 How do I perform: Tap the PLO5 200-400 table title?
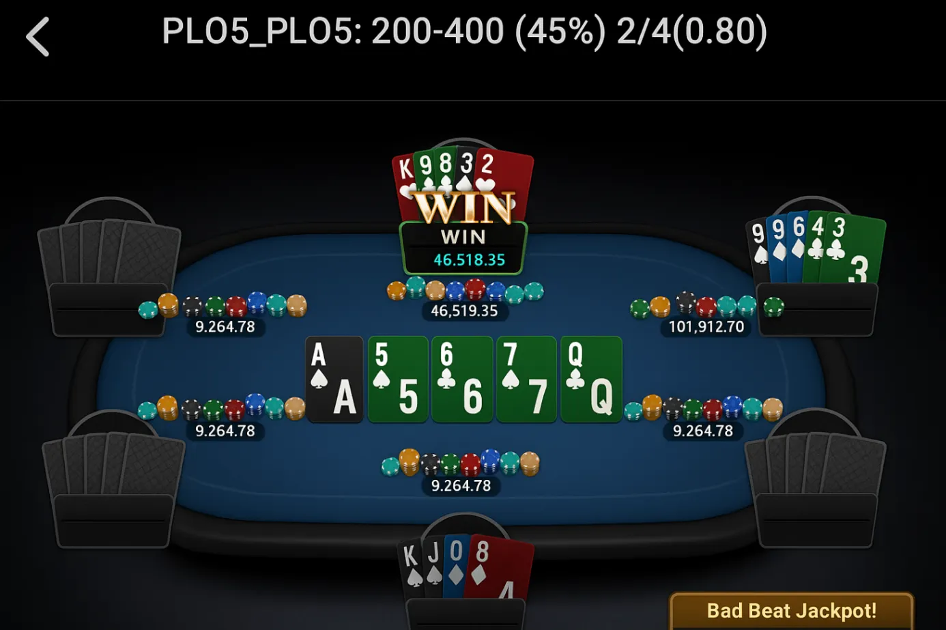tap(464, 31)
